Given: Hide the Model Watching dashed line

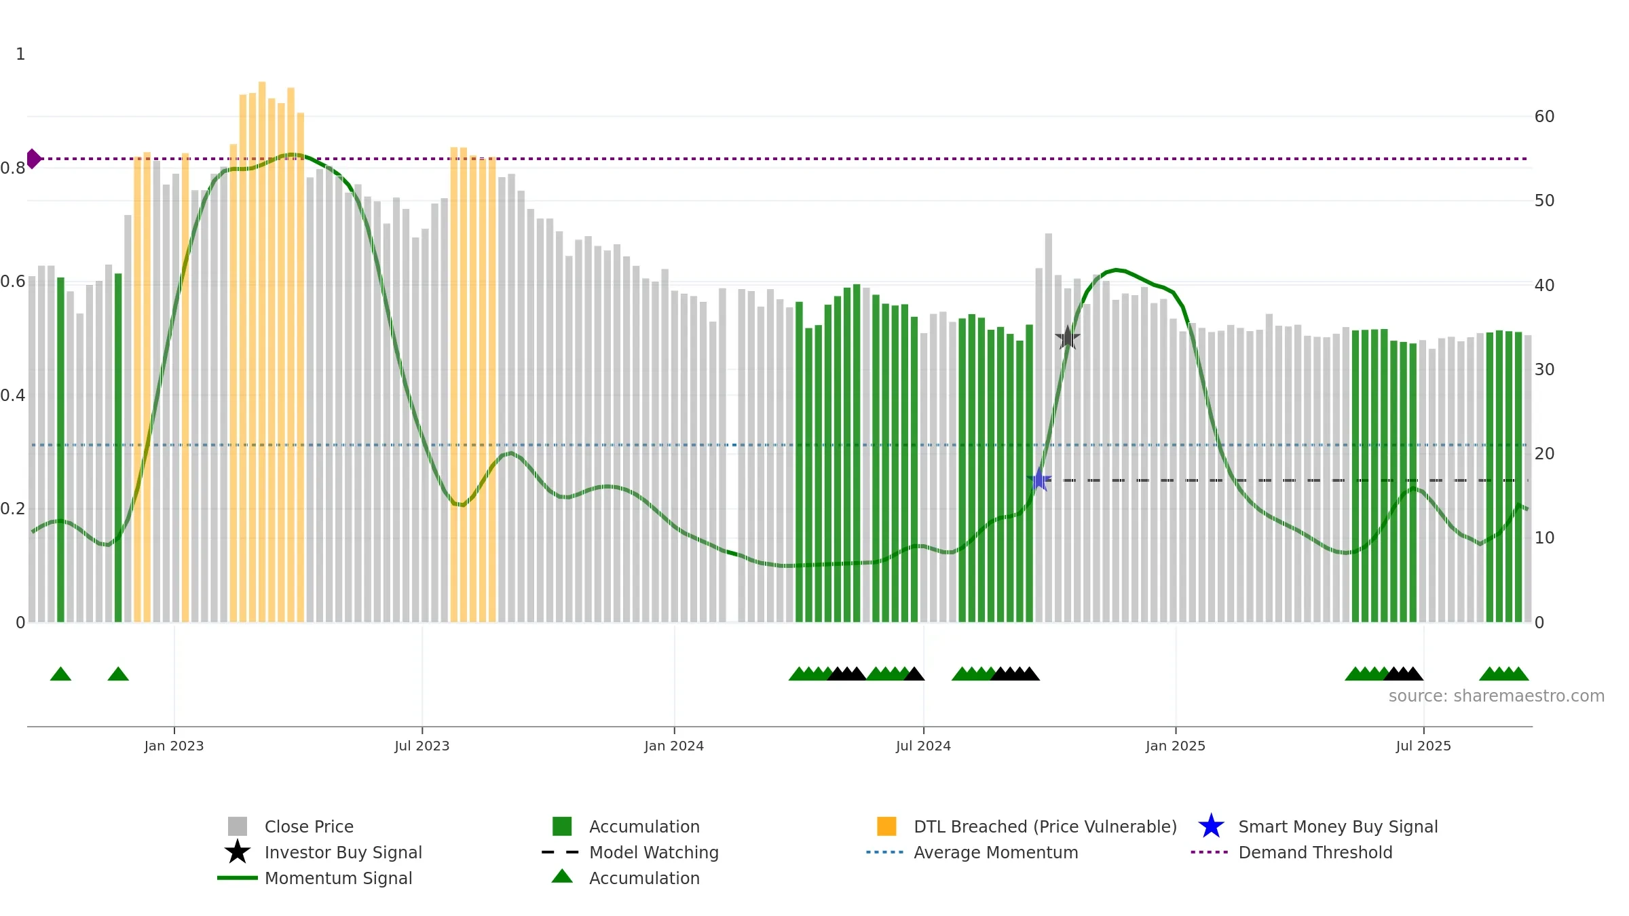Looking at the screenshot, I should (x=630, y=852).
